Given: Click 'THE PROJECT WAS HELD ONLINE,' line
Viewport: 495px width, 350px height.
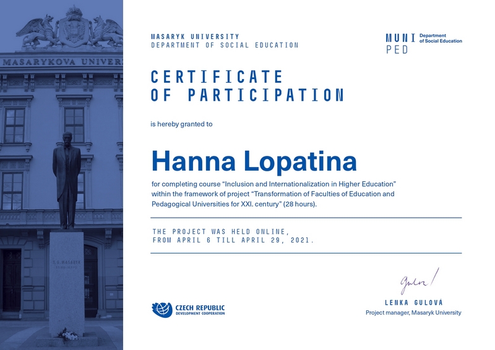Looking at the screenshot, I should pos(221,232).
